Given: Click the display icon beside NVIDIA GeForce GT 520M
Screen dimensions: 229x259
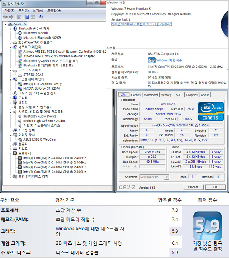Looking at the screenshot, I should point(20,89).
